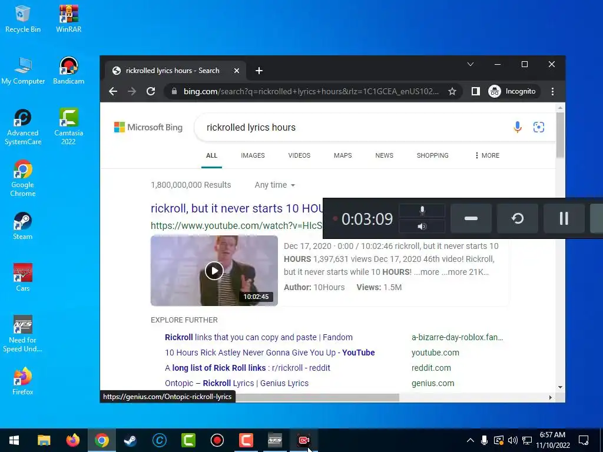The height and width of the screenshot is (452, 603).
Task: Minimize the recording toolbar with dash button
Action: 471,218
